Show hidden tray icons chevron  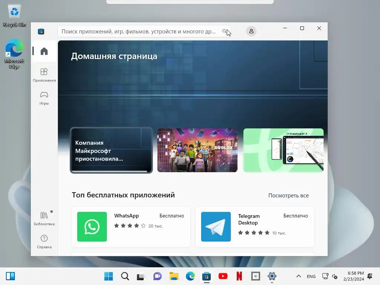299,276
